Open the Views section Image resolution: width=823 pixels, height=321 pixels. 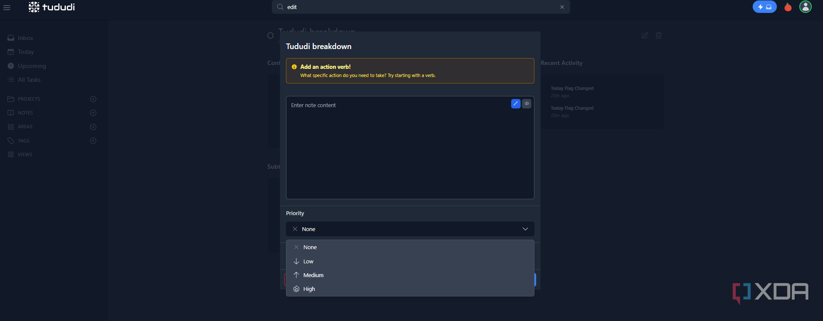pyautogui.click(x=25, y=154)
